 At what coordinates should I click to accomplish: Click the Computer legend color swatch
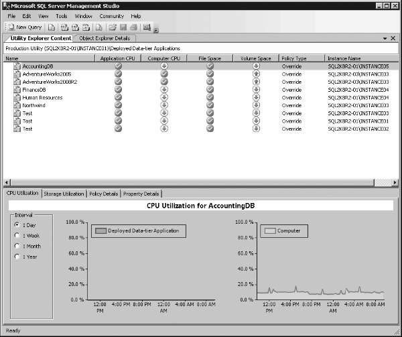coord(270,230)
